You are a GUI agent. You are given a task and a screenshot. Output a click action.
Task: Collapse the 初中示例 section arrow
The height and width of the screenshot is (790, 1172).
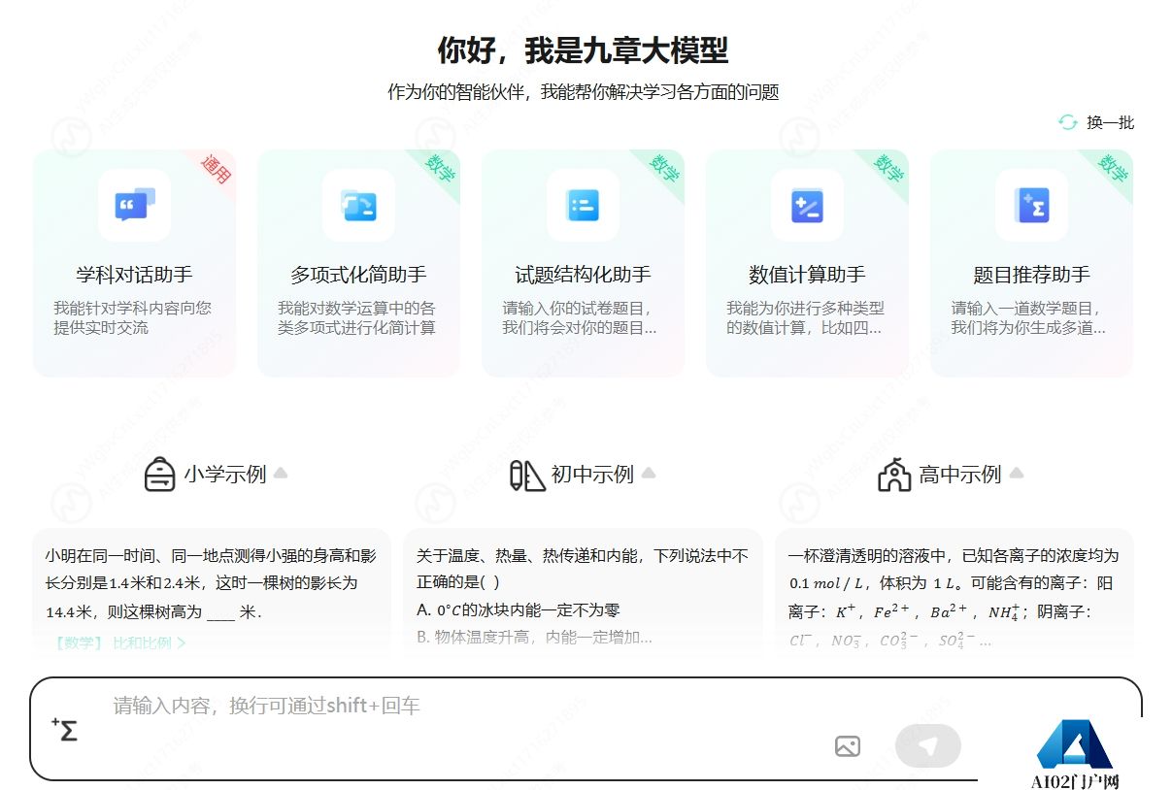[x=649, y=474]
